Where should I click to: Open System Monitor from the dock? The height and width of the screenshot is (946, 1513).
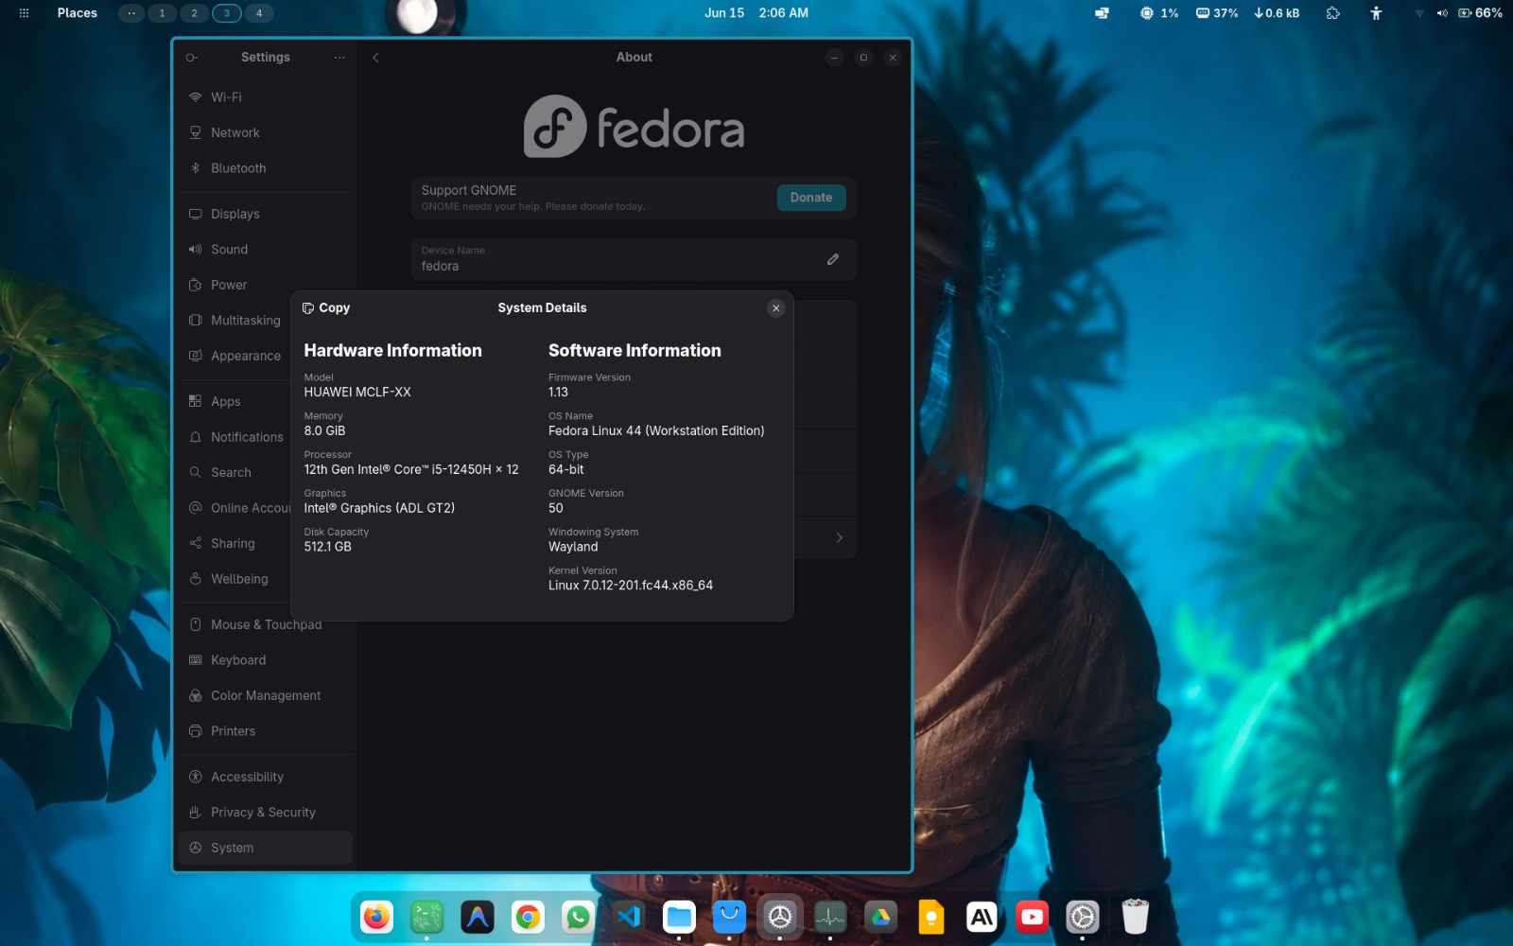830,917
